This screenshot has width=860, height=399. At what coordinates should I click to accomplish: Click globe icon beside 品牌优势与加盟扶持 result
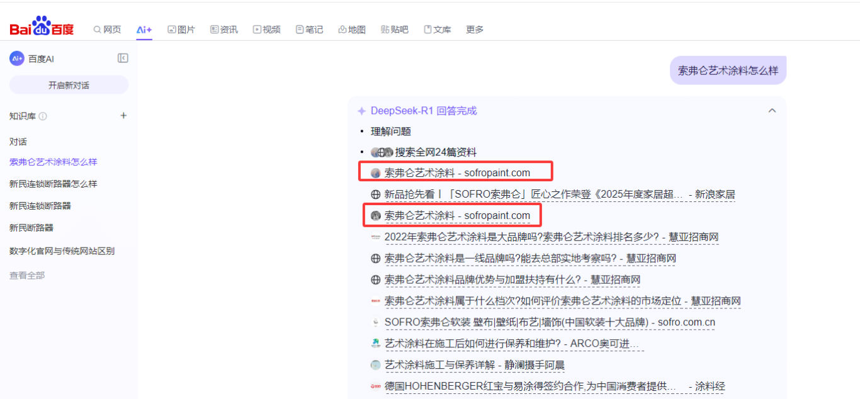376,280
